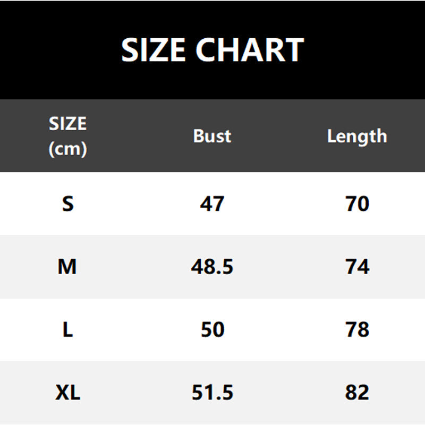
Task: Click the trailing .5 in M bust value
Action: 225,267
